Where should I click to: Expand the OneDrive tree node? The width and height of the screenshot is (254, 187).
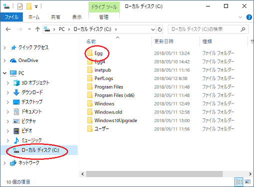point(4,60)
